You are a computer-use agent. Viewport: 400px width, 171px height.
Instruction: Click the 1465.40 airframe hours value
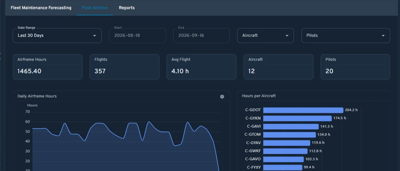click(x=29, y=71)
